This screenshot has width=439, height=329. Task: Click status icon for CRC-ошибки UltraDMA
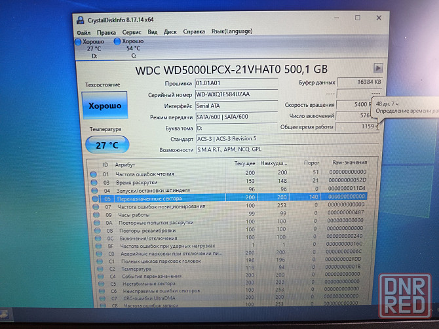click(102, 298)
